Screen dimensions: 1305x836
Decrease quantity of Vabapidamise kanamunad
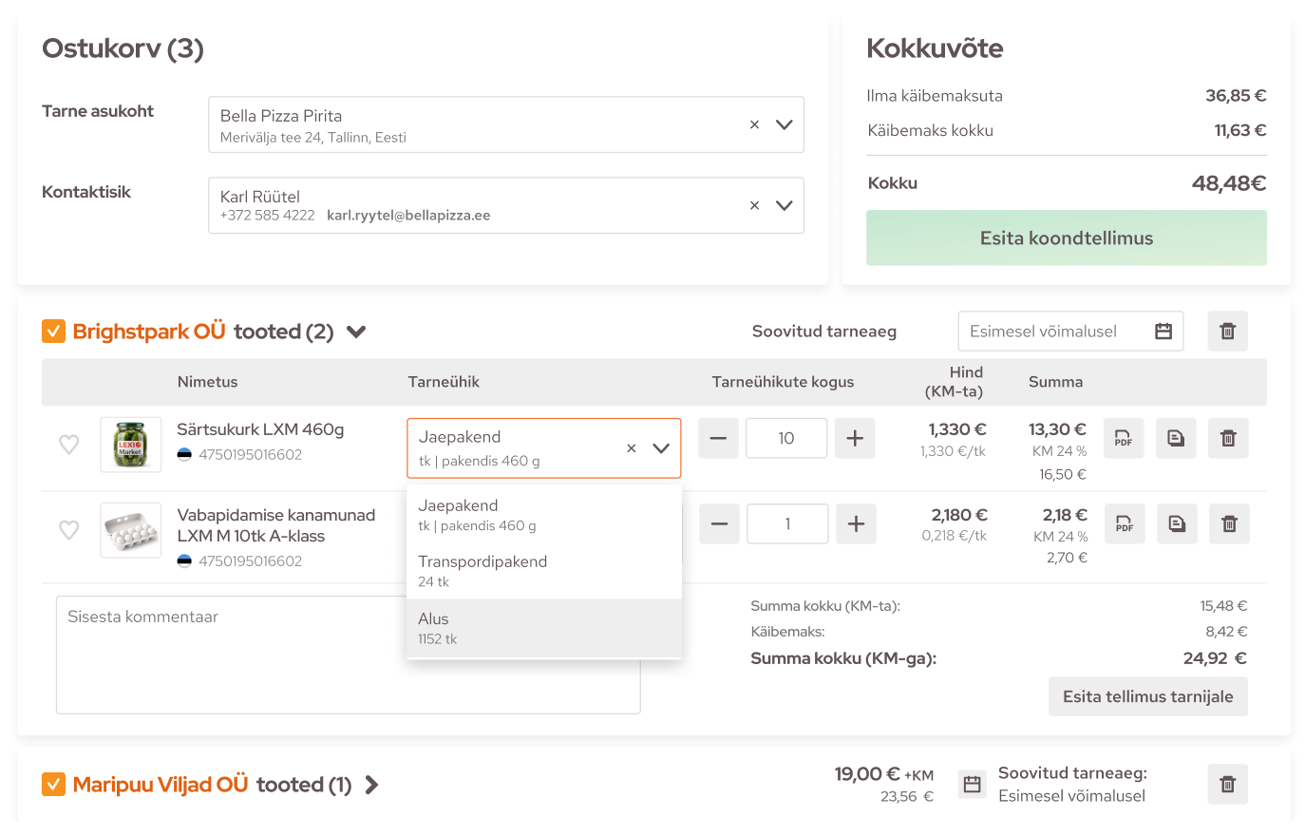click(x=719, y=524)
